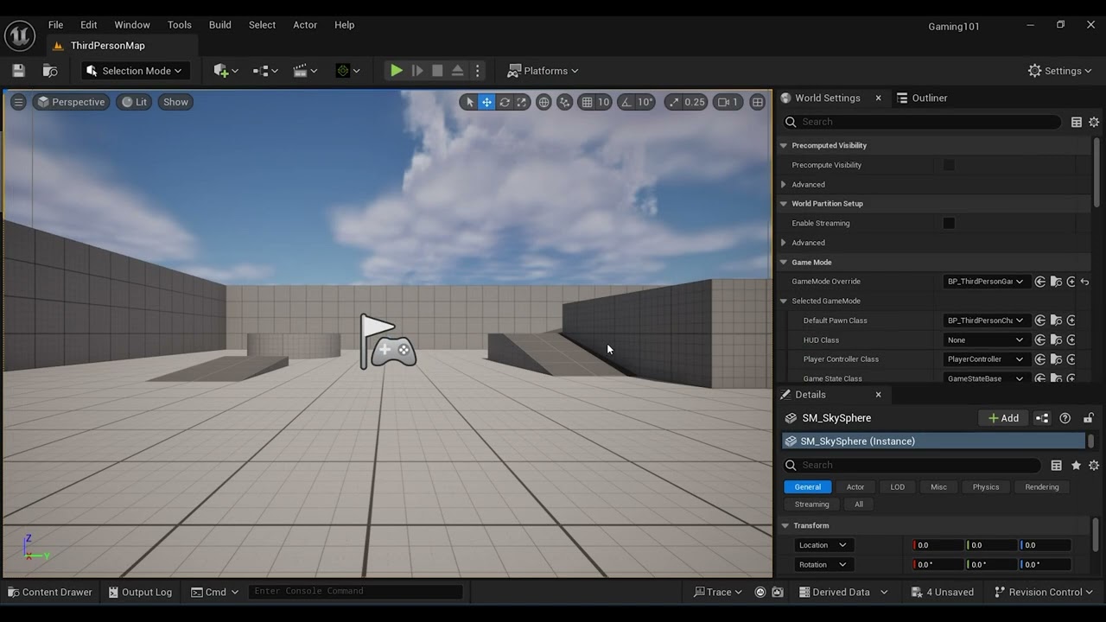Select the Scale tool in the viewport

[522, 102]
